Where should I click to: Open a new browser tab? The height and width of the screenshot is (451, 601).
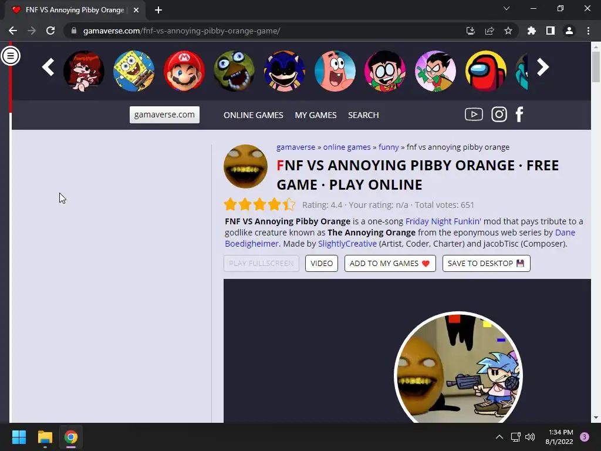point(158,10)
